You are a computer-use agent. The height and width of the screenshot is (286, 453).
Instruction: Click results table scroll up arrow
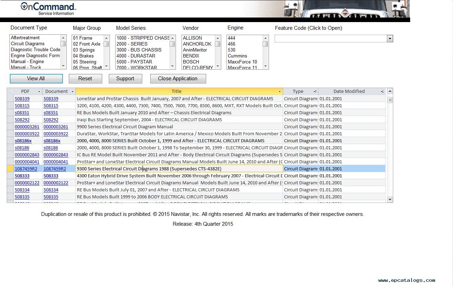[x=390, y=91]
